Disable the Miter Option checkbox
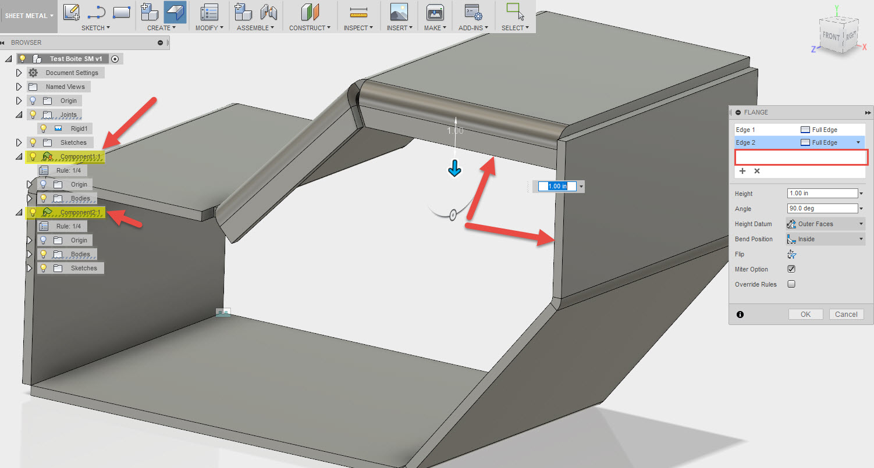Viewport: 874px width, 468px height. (x=791, y=269)
